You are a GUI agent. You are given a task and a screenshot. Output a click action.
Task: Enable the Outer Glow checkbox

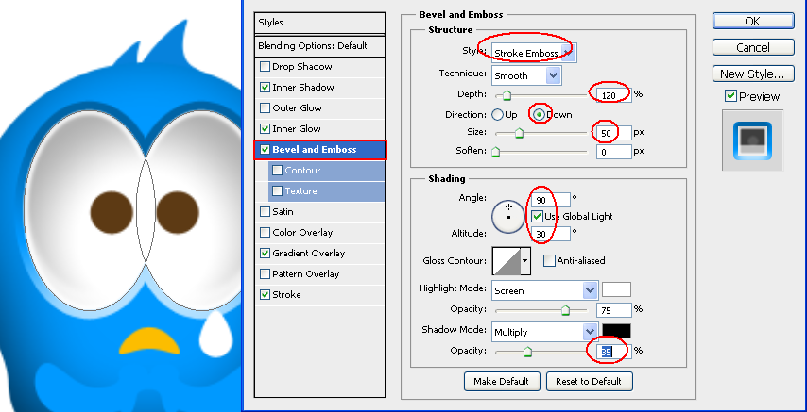(x=265, y=107)
